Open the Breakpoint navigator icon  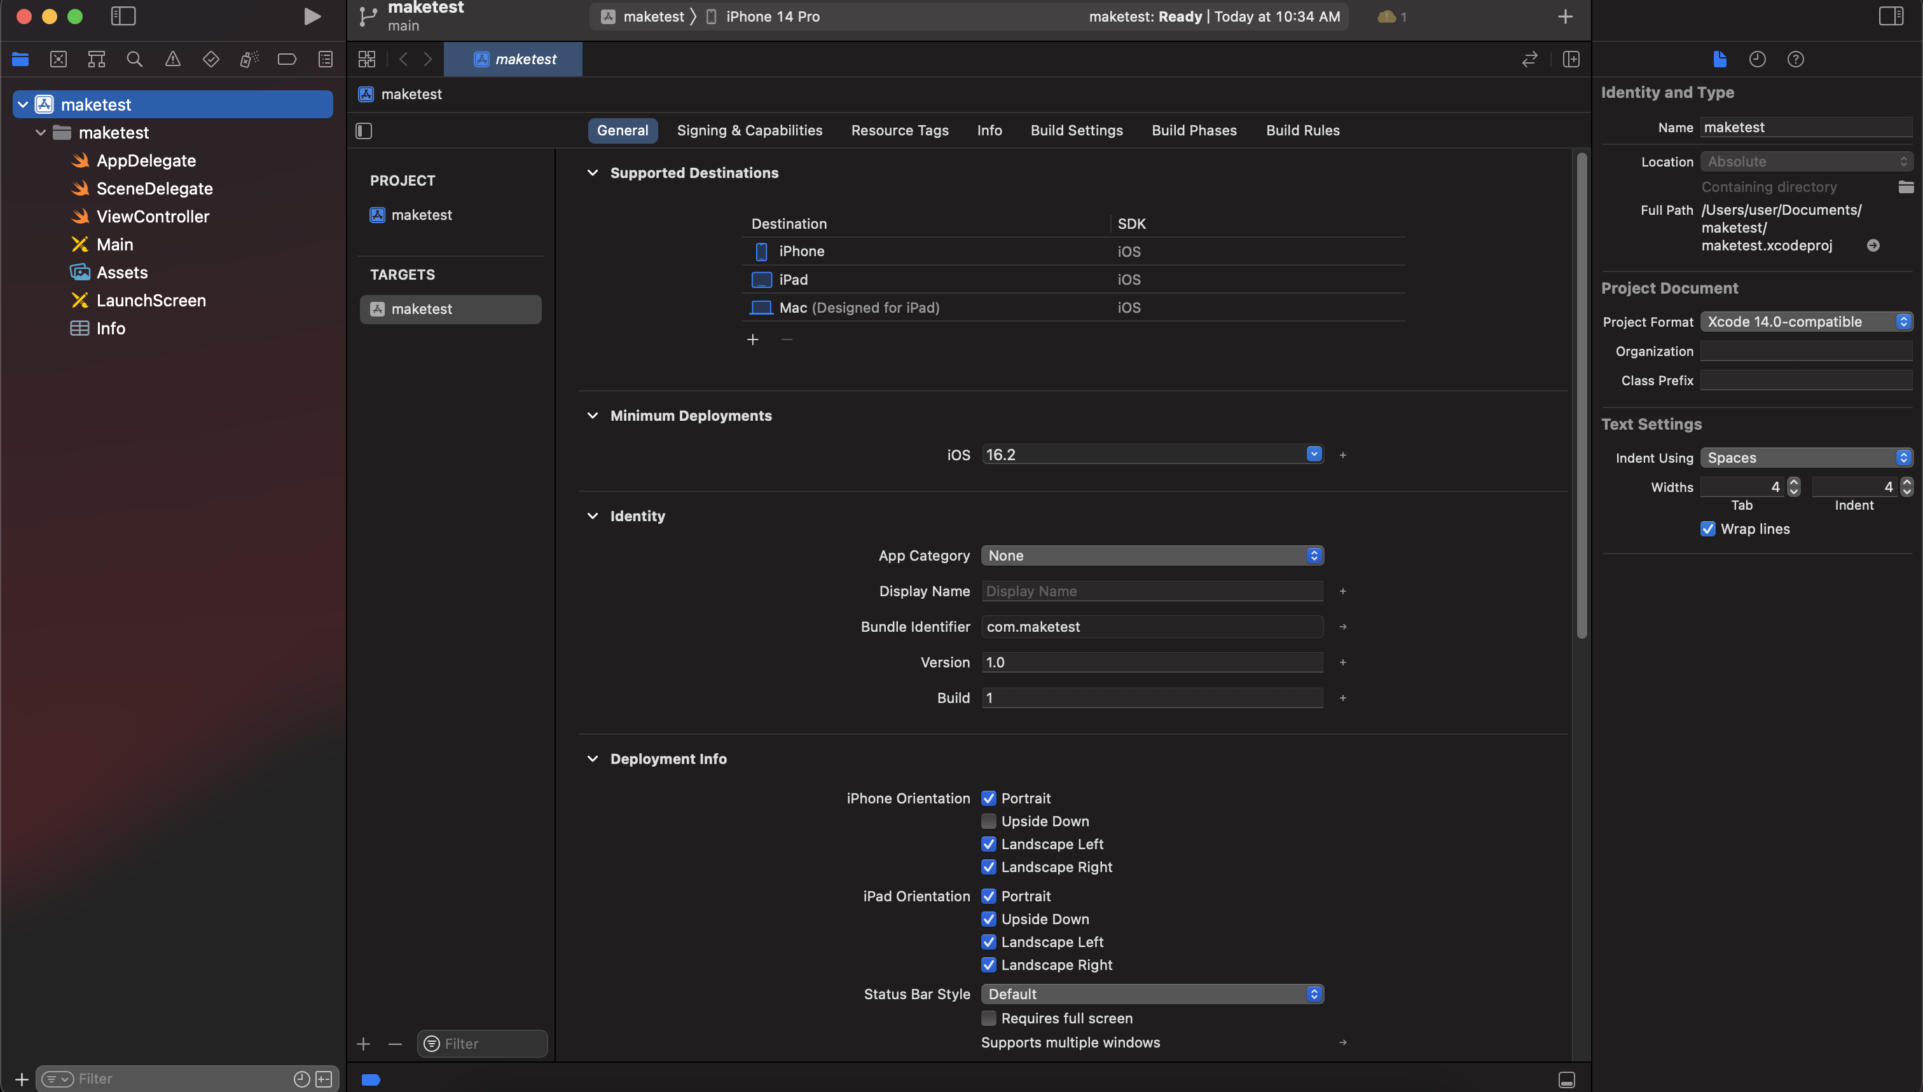(287, 59)
